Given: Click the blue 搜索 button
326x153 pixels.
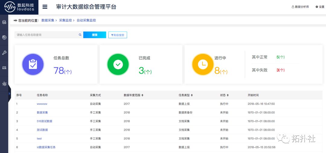Looking at the screenshot, I should (94, 35).
